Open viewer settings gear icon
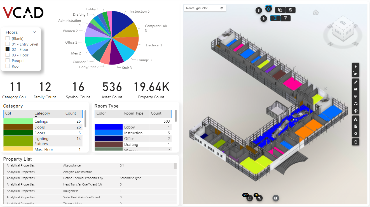 pos(355,134)
